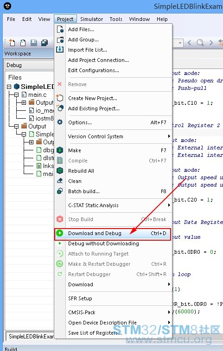The width and height of the screenshot is (223, 351).
Task: Open the Simulator menu
Action: click(x=92, y=19)
